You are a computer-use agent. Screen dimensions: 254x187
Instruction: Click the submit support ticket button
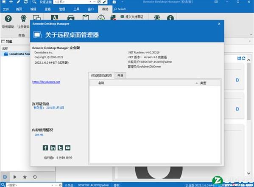tap(132, 17)
